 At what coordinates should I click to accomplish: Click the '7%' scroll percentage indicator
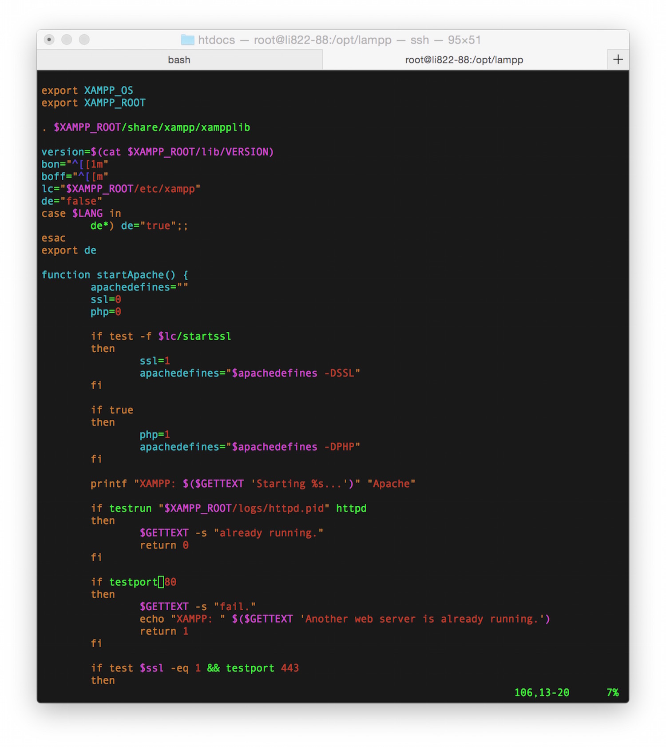[x=612, y=693]
